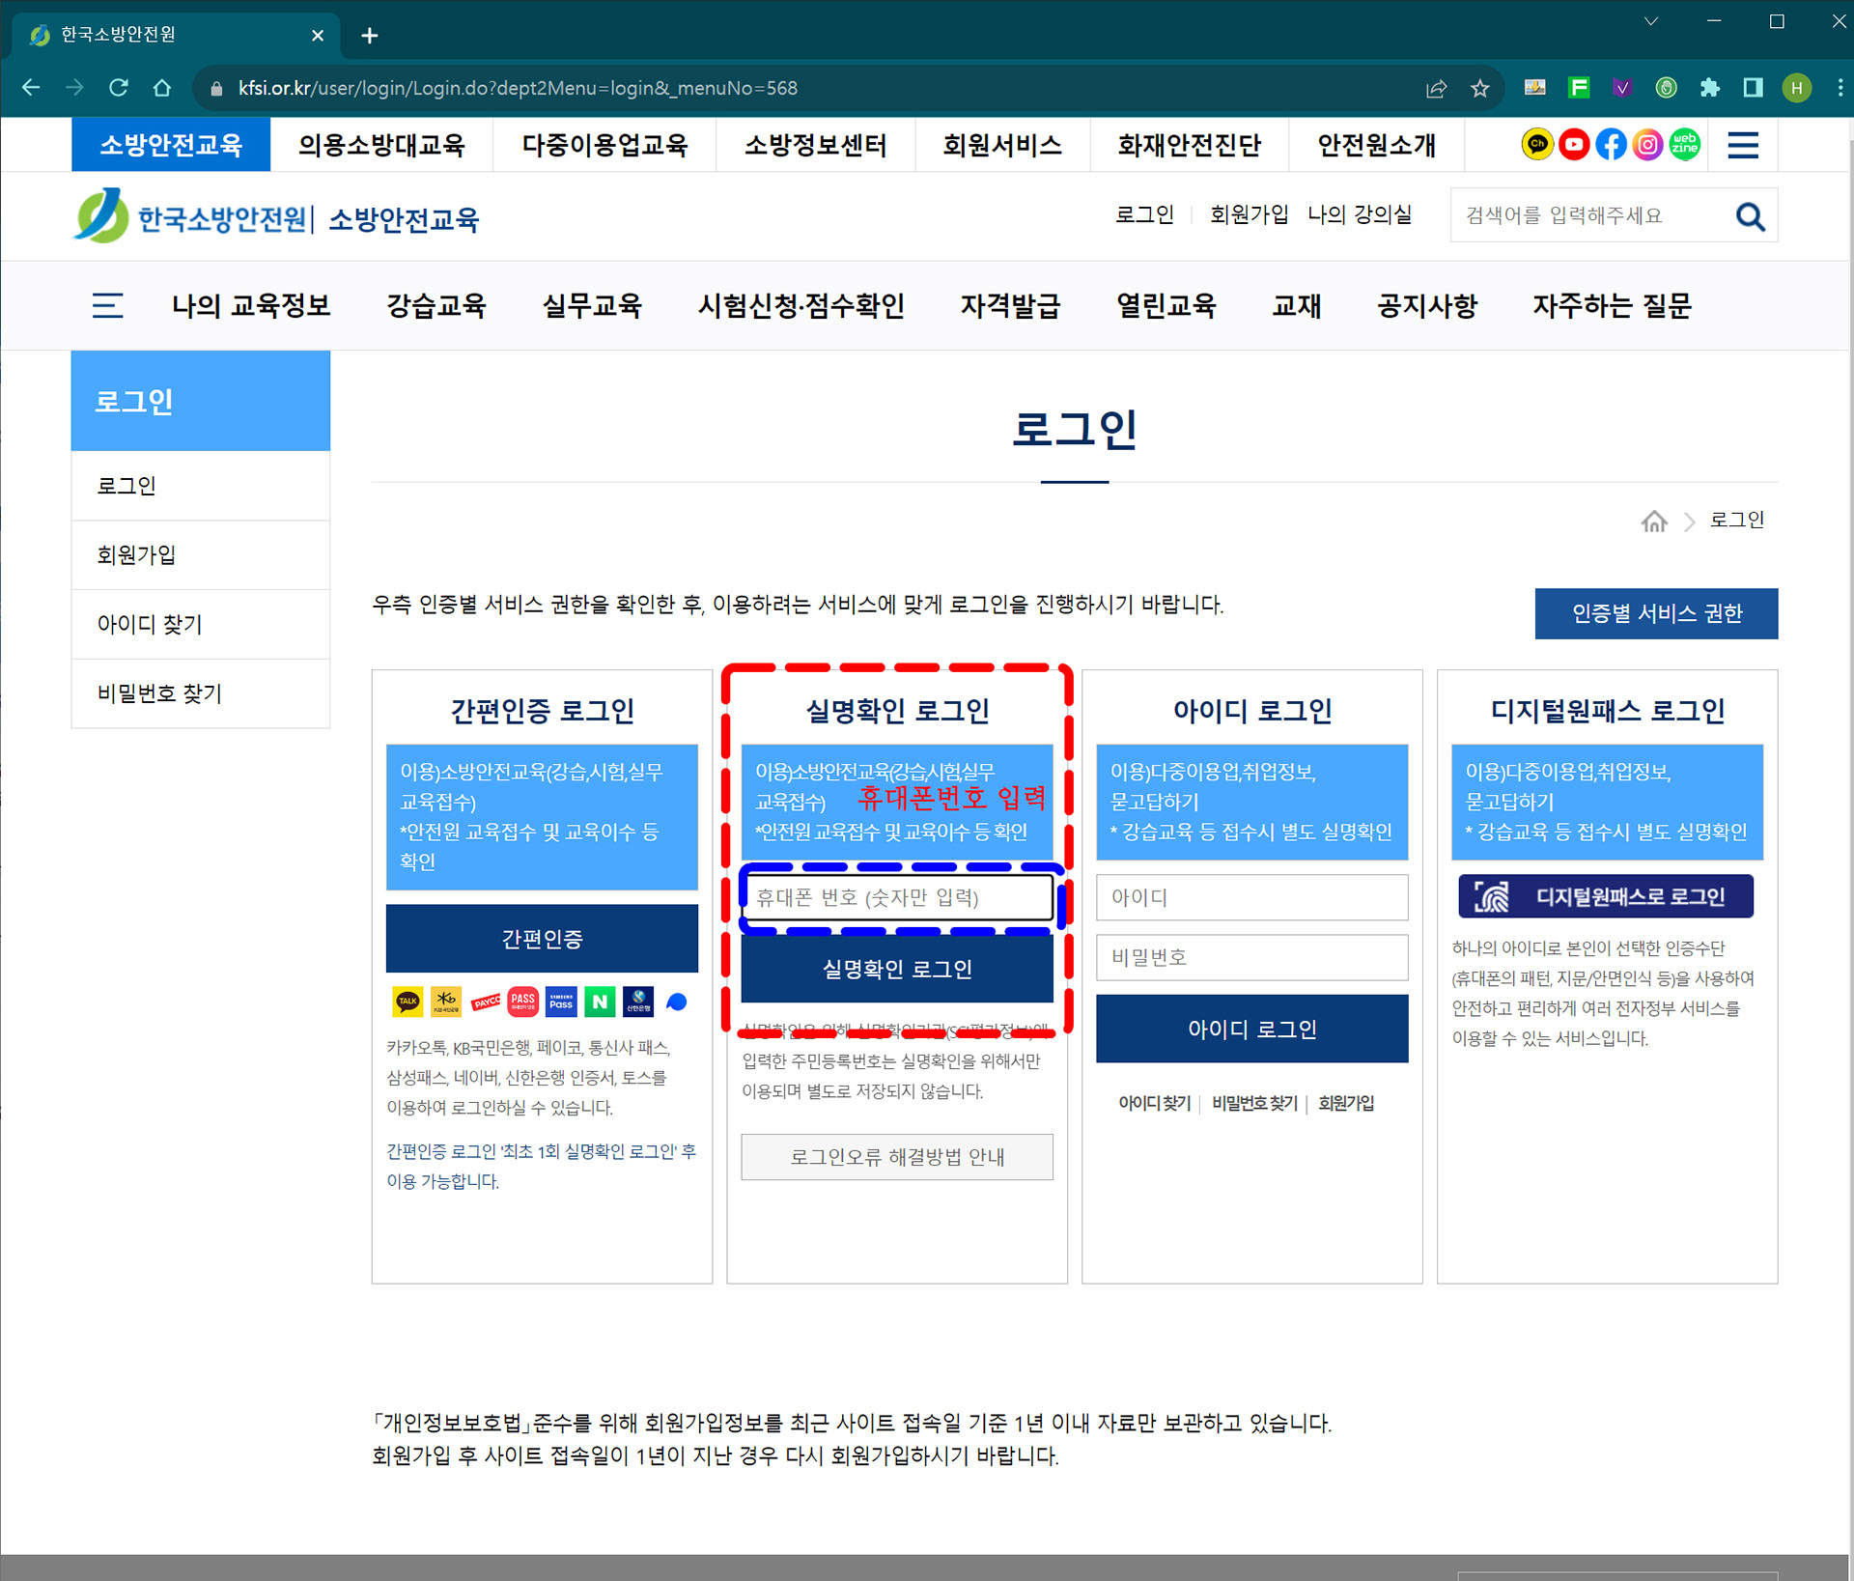Click 인증별 서비스 권한 button

pos(1656,613)
